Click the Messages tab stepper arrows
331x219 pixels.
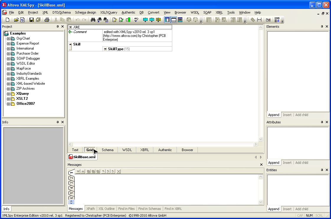(x=71, y=202)
